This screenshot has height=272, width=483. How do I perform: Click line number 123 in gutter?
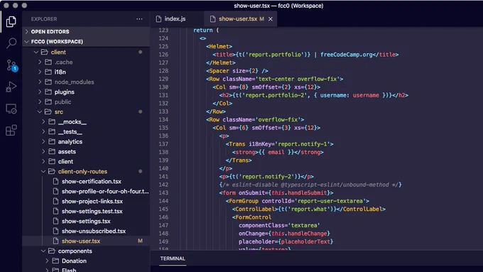coord(163,31)
